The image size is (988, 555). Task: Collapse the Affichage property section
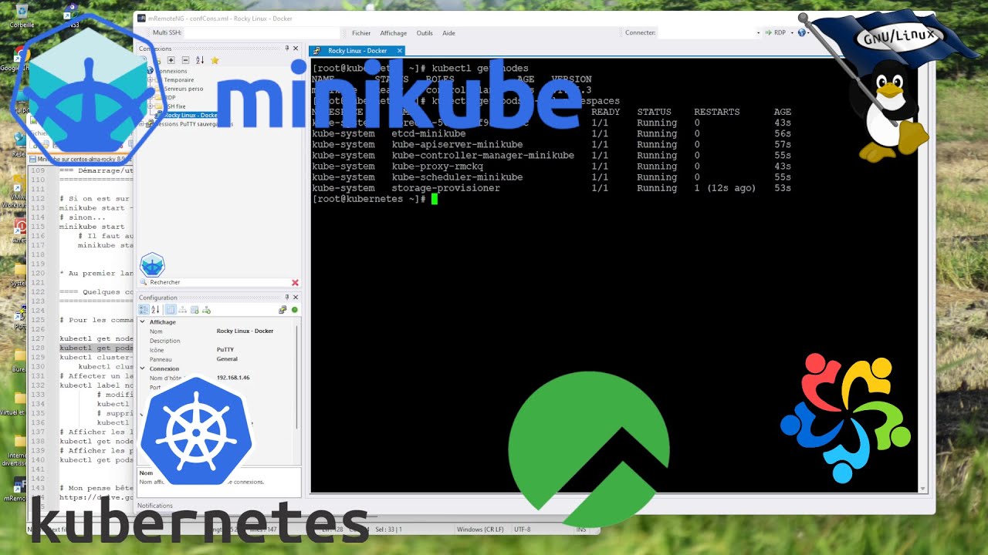[x=142, y=322]
